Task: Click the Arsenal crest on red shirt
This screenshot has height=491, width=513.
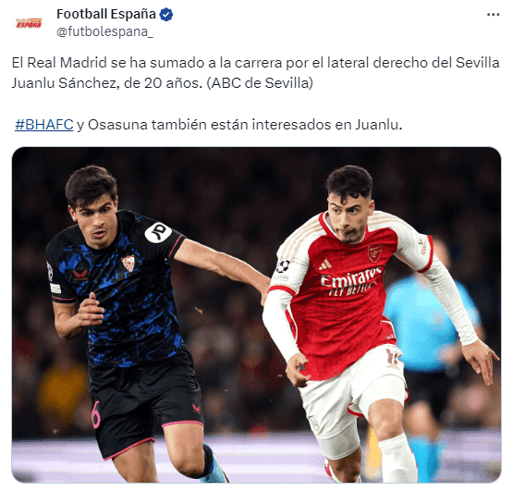Action: pyautogui.click(x=374, y=252)
